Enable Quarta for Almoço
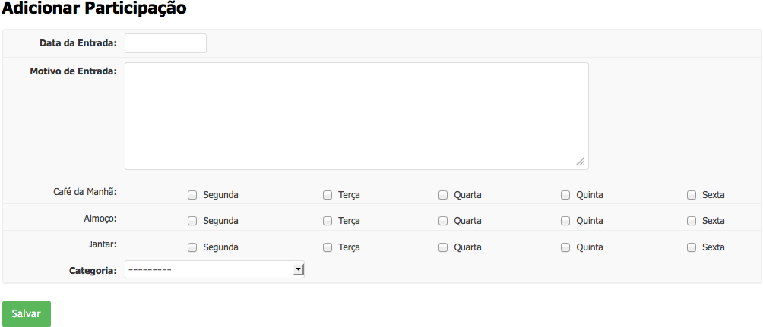This screenshot has width=763, height=327. coord(443,221)
